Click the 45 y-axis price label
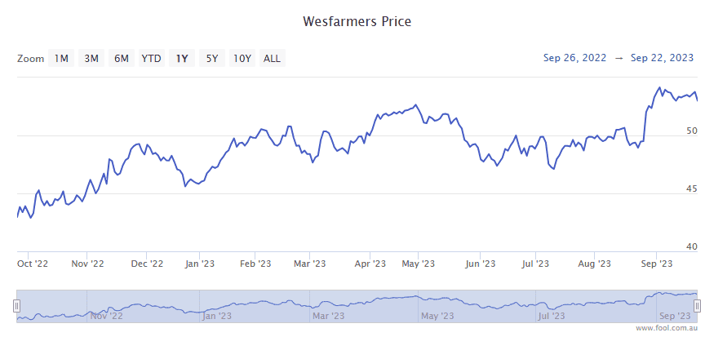The width and height of the screenshot is (705, 337). click(x=691, y=188)
